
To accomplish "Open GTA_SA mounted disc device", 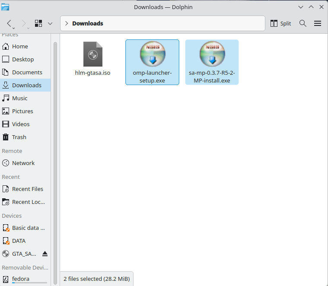I will pos(25,254).
